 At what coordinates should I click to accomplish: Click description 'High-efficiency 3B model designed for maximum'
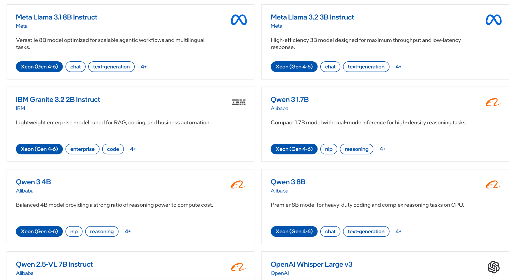pos(366,44)
